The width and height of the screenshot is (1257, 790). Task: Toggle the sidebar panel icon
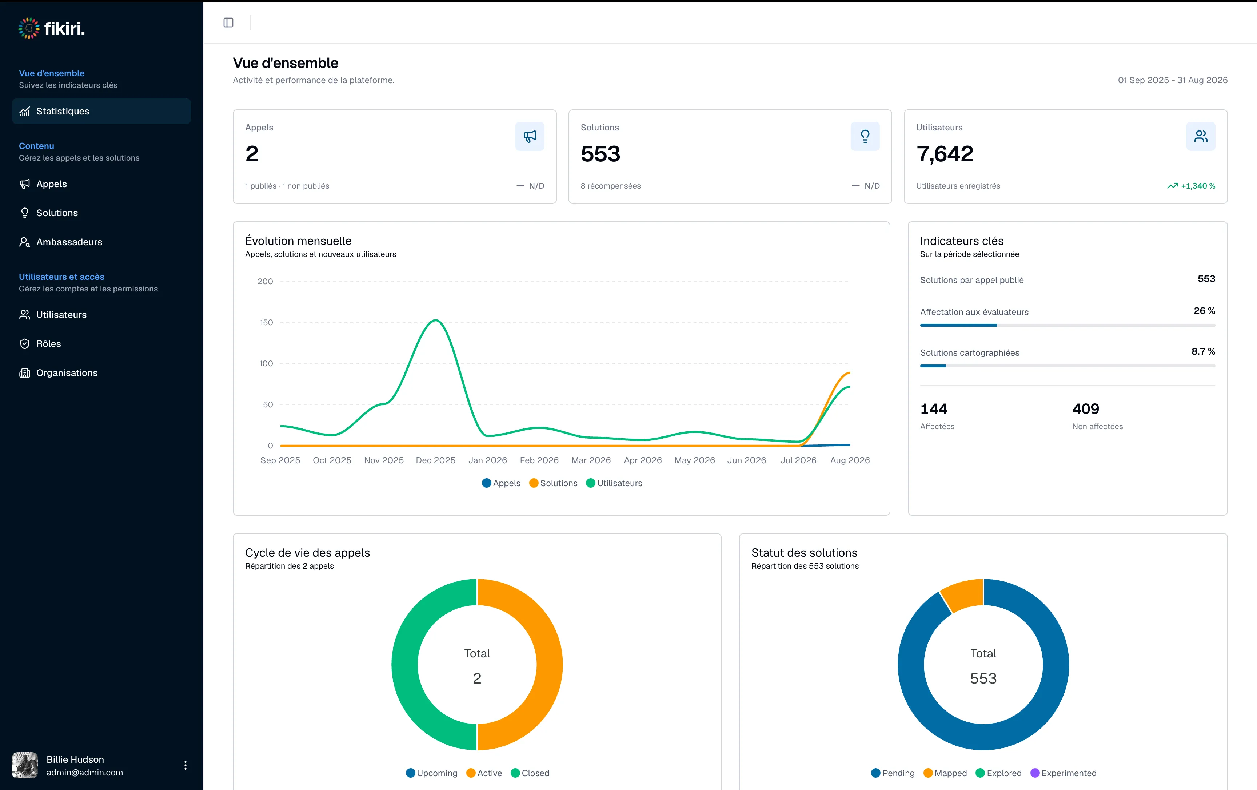pos(228,23)
